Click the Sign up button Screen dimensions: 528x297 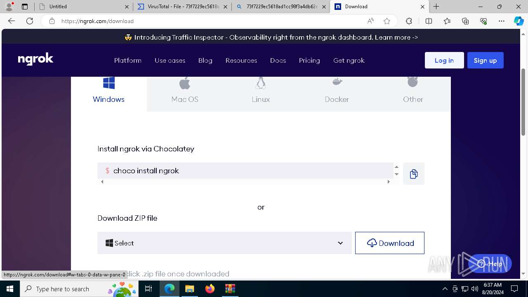(x=485, y=60)
